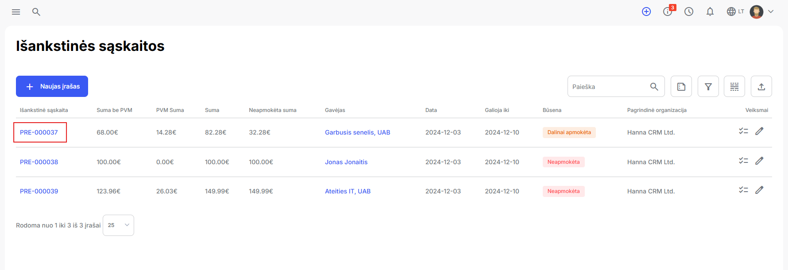Viewport: 788px width, 270px height.
Task: Focus the Paieška search field
Action: coord(616,86)
